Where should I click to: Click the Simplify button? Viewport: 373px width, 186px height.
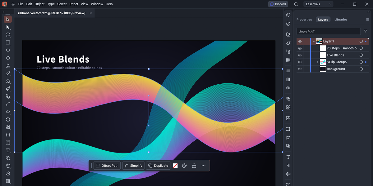click(133, 166)
